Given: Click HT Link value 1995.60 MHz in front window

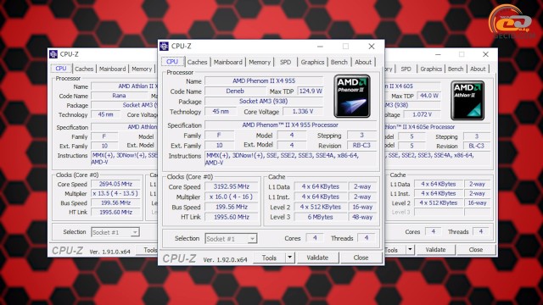Looking at the screenshot, I should click(x=232, y=217).
